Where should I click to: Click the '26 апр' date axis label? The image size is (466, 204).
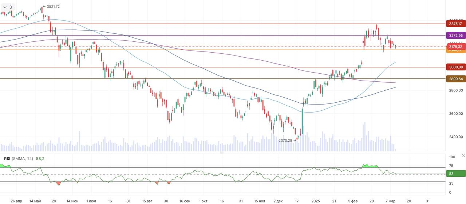click(x=16, y=201)
